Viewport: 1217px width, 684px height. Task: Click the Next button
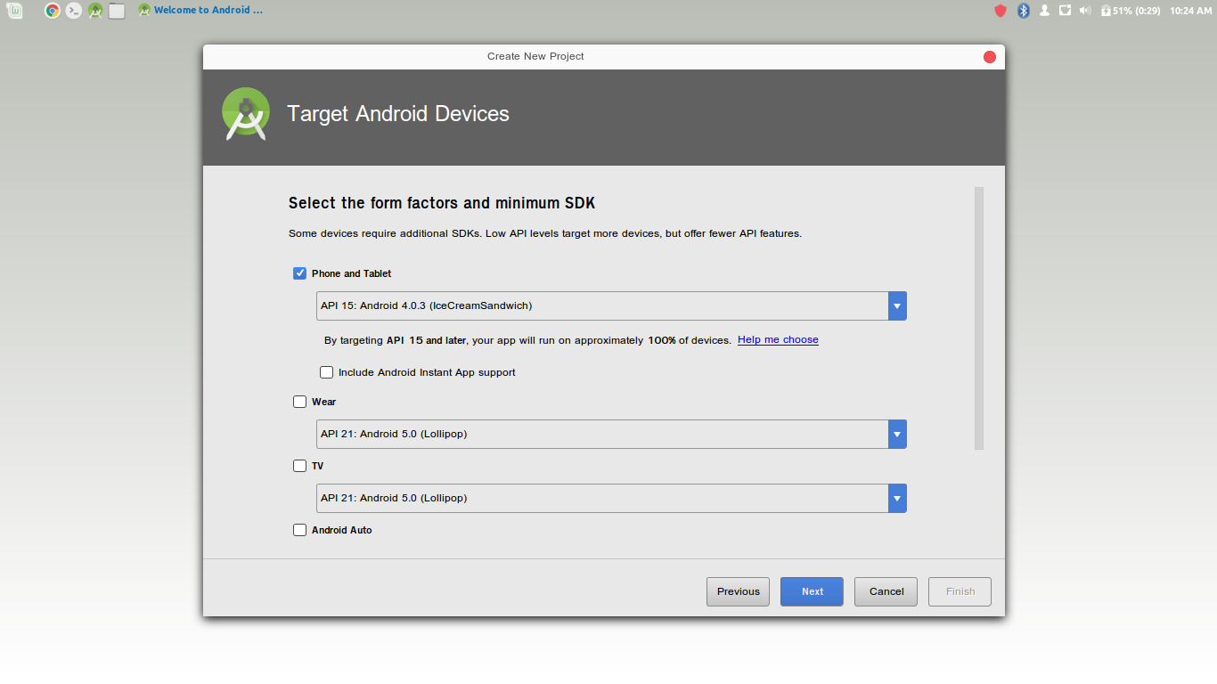tap(812, 591)
